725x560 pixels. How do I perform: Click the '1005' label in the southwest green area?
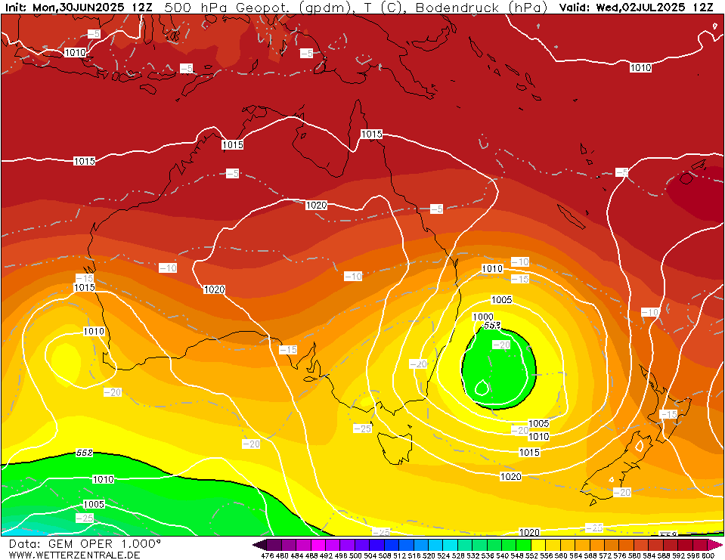click(94, 504)
